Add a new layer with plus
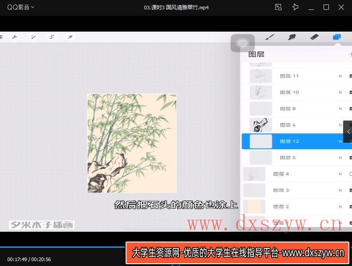The image size is (352, 266). [350, 54]
